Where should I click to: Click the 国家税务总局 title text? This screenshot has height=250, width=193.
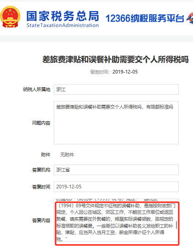point(62,16)
